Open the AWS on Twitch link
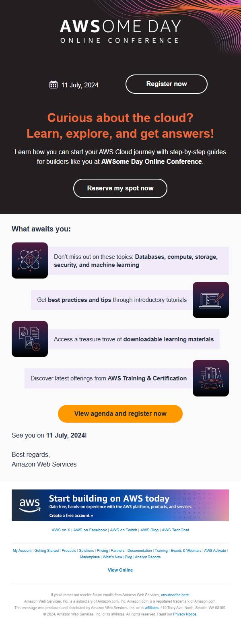Image resolution: width=241 pixels, height=638 pixels. pos(124,530)
